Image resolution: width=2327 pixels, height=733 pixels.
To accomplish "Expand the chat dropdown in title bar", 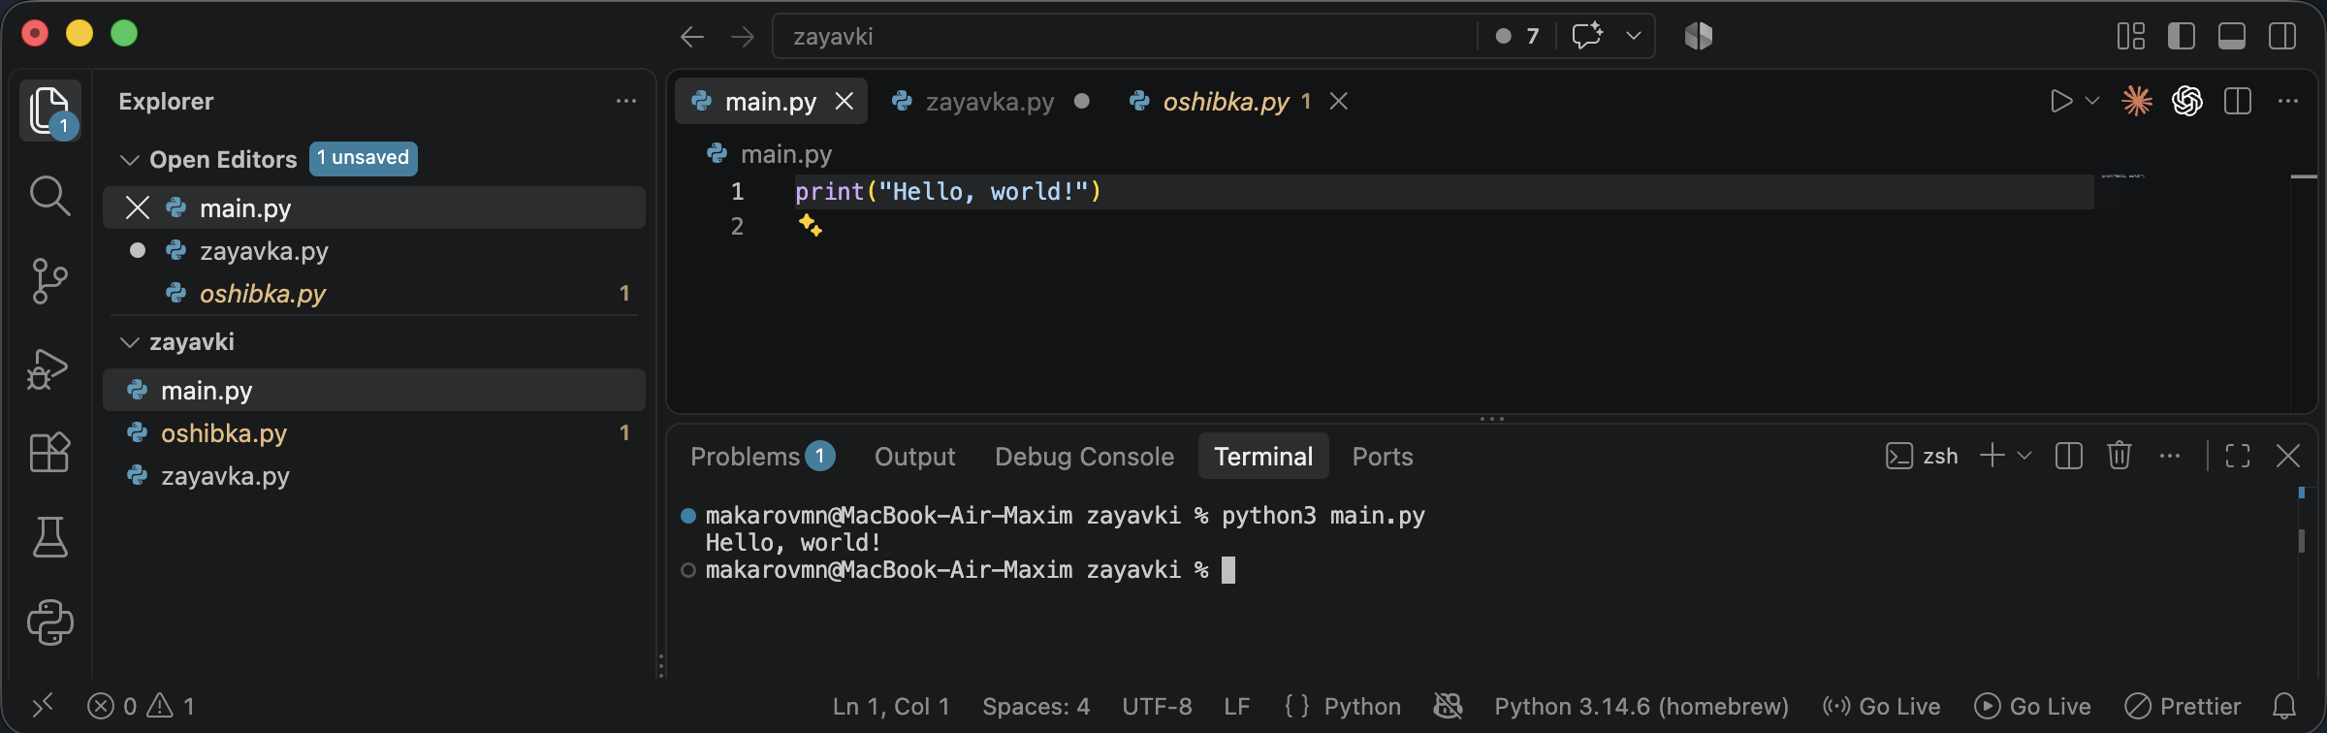I will (1634, 36).
